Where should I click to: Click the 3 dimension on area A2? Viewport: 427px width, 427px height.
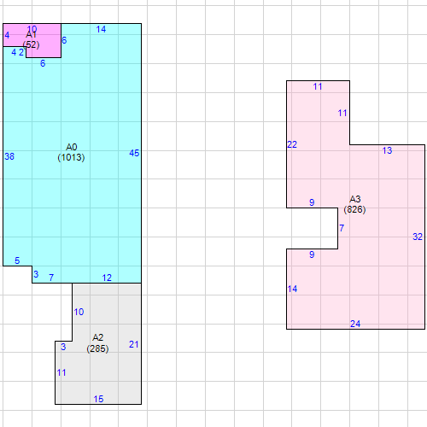tap(63, 347)
